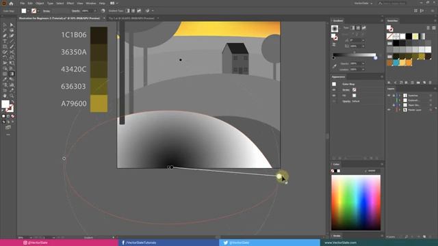The height and width of the screenshot is (246, 438).
Task: Click the white gradient stop on slider
Action: tap(376, 57)
